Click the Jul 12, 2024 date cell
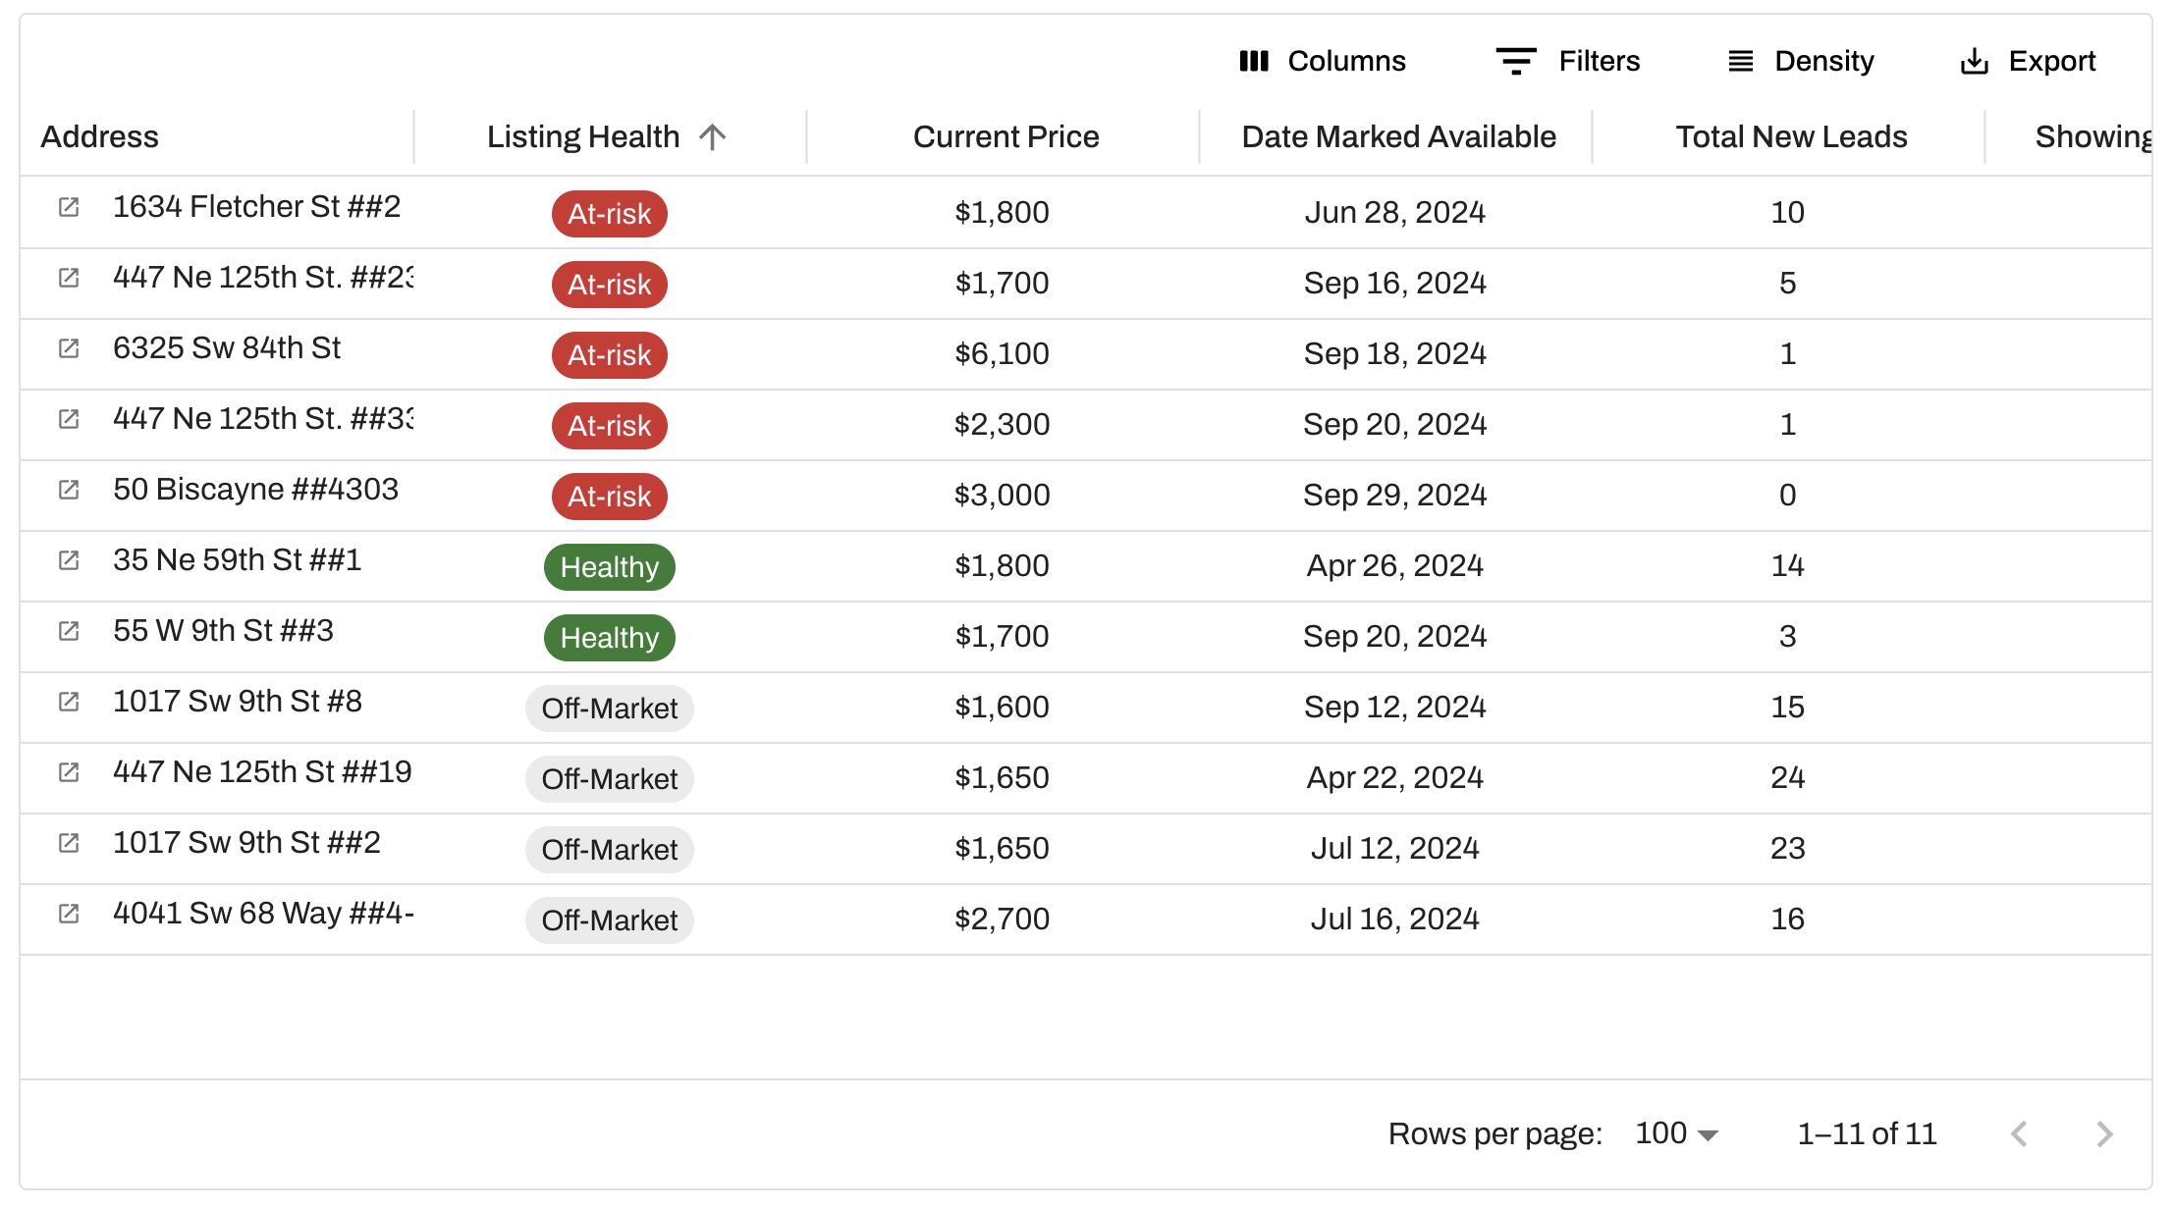The image size is (2174, 1209). (1394, 849)
